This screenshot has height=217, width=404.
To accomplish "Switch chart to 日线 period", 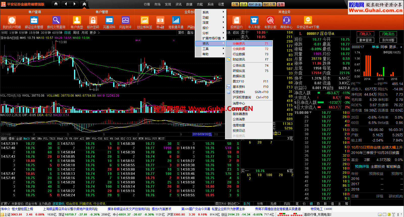I will [x=67, y=33].
